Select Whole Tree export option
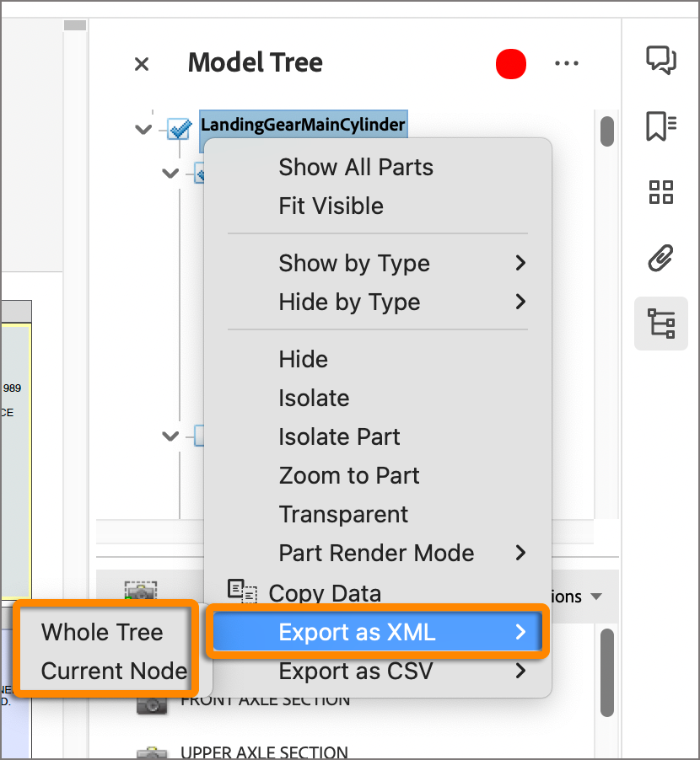Image resolution: width=700 pixels, height=760 pixels. [x=102, y=632]
